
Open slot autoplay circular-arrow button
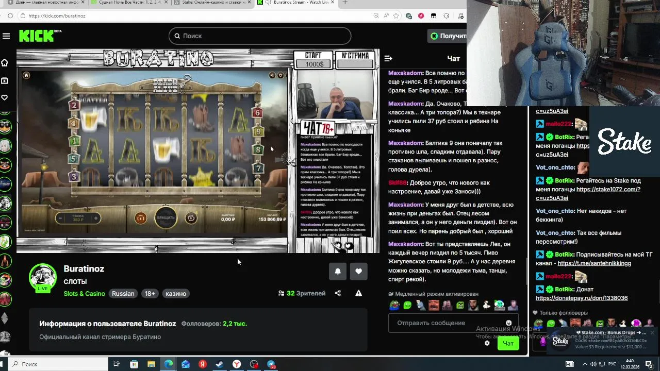click(x=191, y=218)
